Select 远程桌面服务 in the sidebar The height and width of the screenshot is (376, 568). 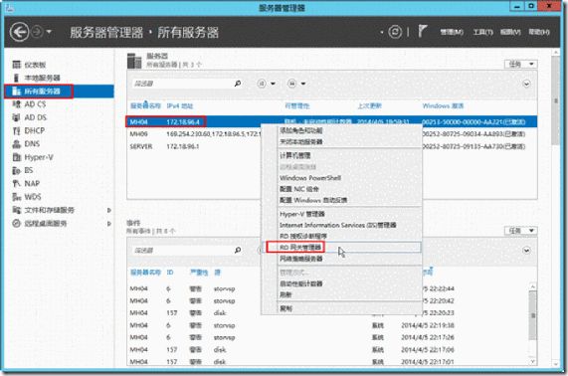click(x=46, y=224)
